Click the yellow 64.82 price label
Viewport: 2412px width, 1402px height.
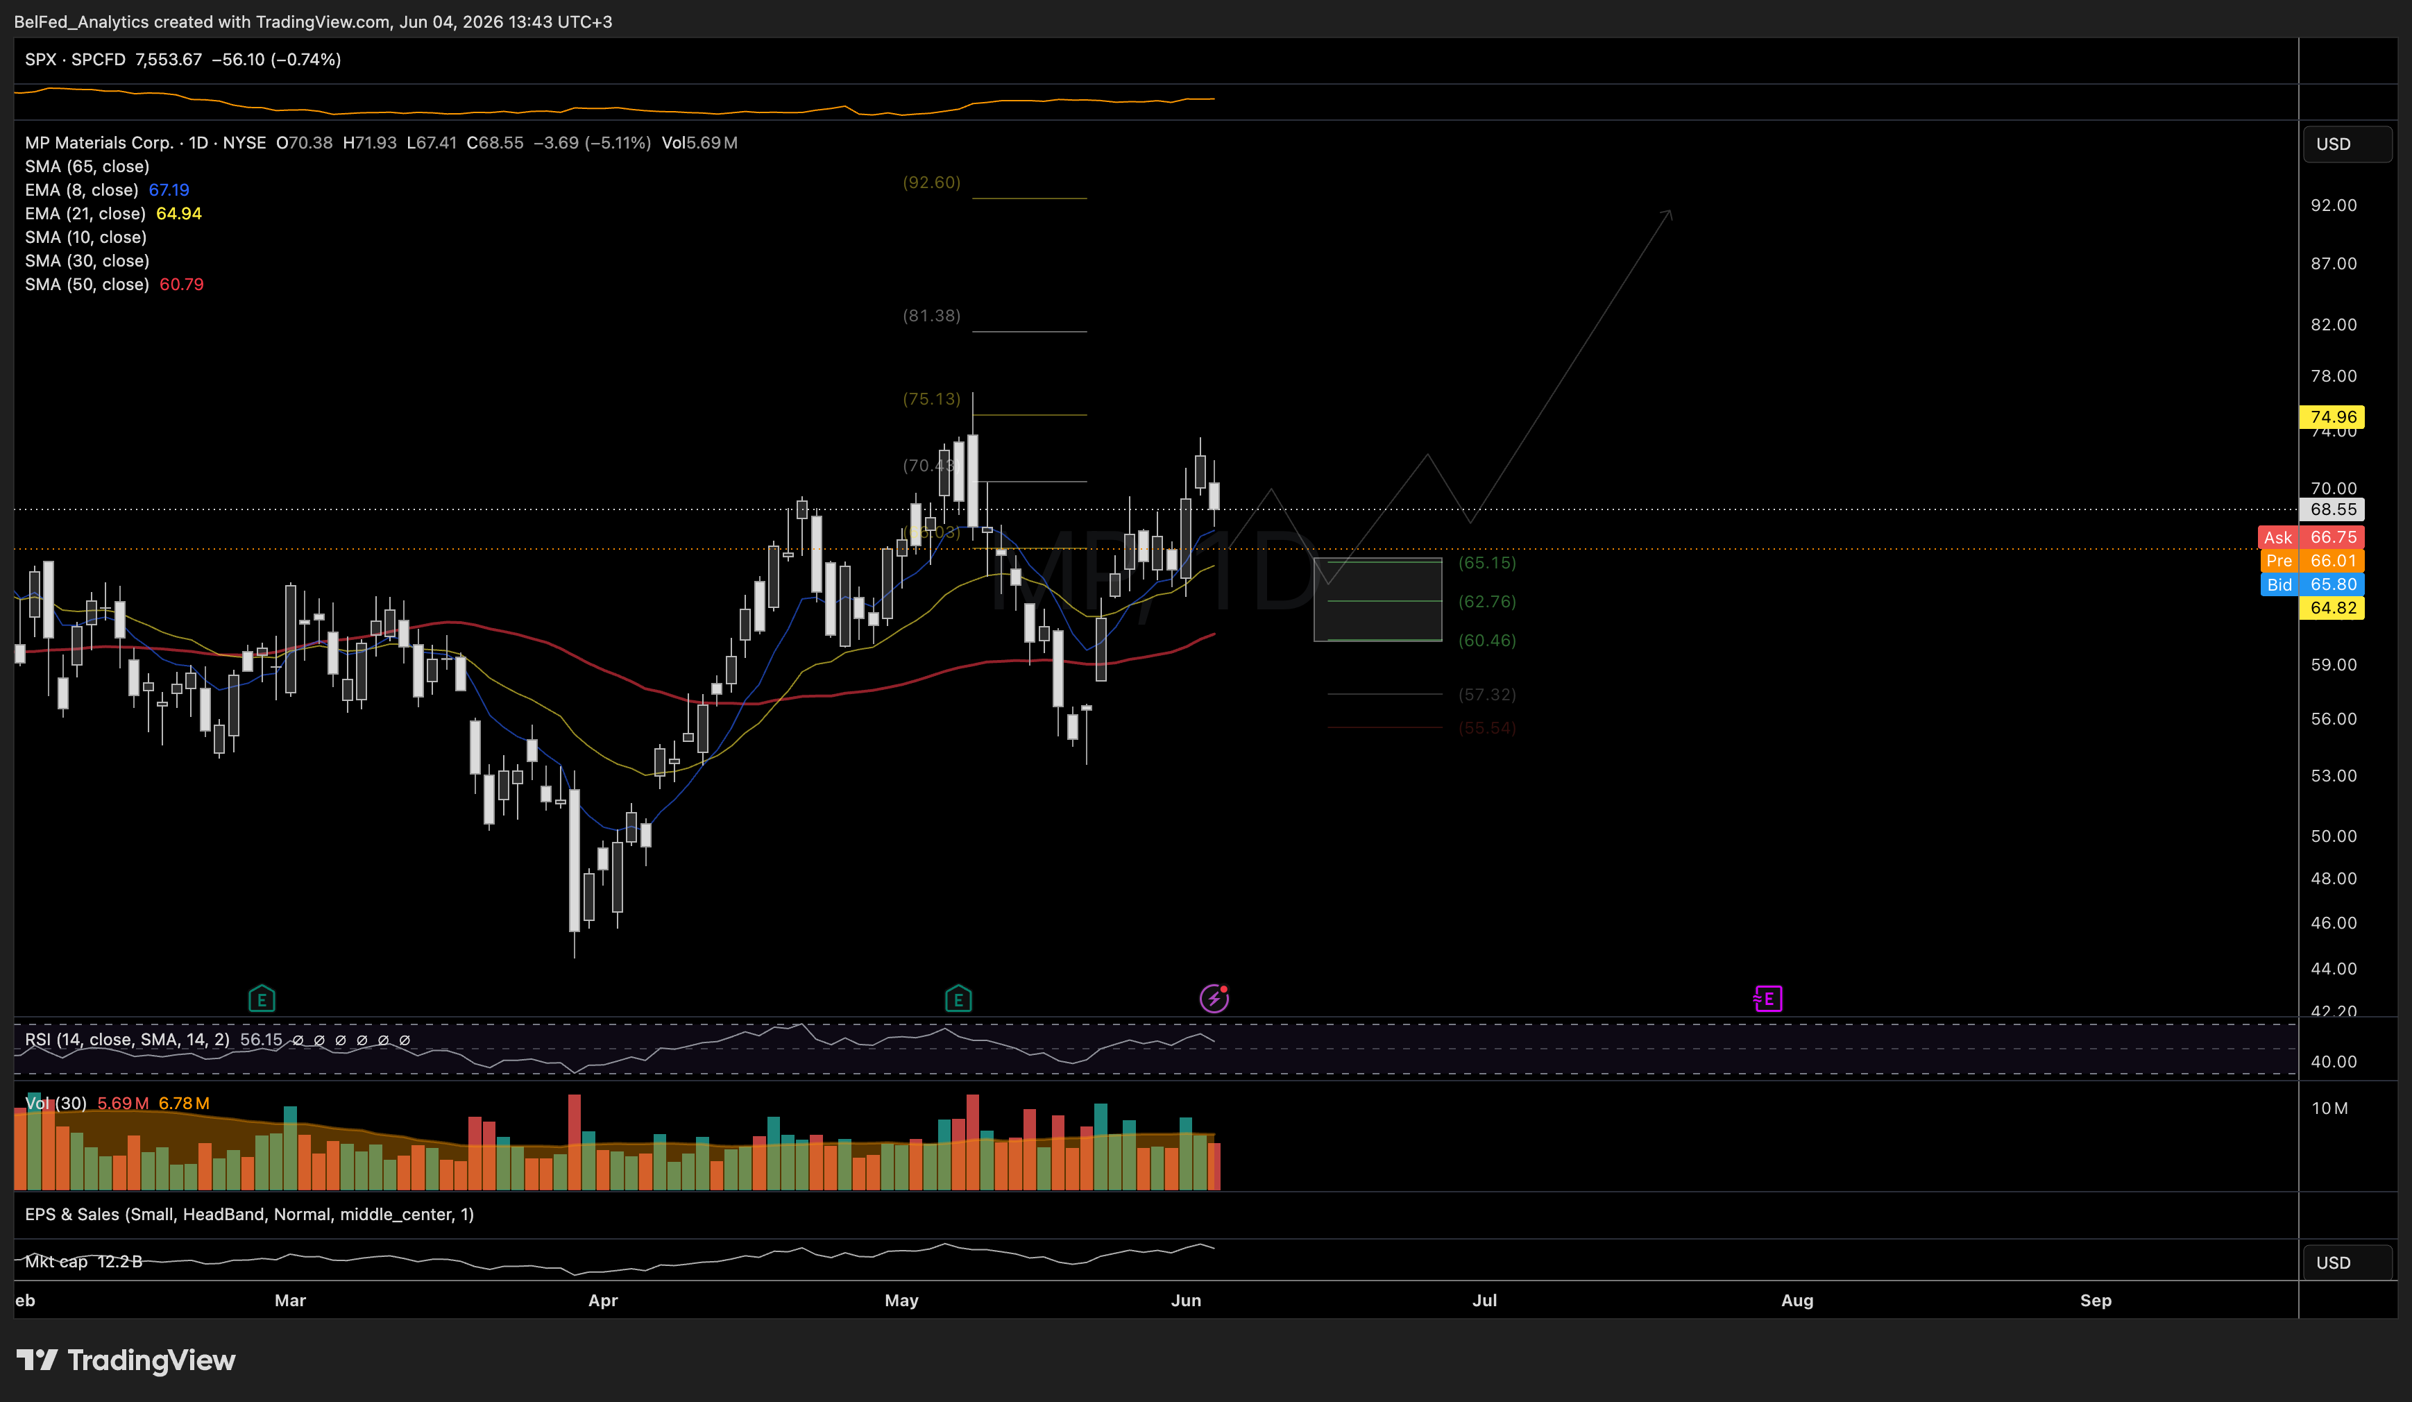click(2333, 608)
